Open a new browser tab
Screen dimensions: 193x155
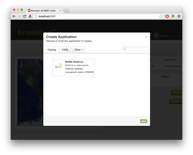pyautogui.click(x=67, y=11)
